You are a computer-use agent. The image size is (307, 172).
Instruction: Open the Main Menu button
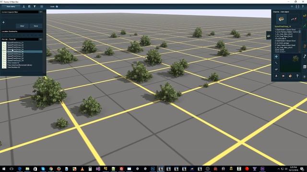click(x=11, y=6)
